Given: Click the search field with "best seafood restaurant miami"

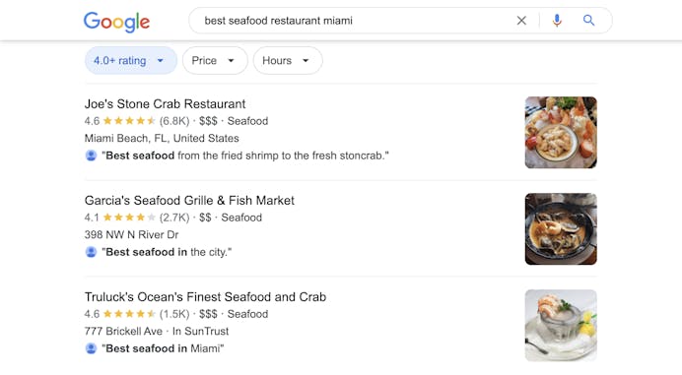Looking at the screenshot, I should [x=352, y=21].
